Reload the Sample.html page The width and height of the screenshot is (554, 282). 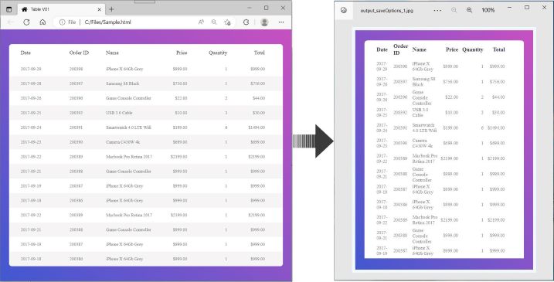click(x=26, y=22)
